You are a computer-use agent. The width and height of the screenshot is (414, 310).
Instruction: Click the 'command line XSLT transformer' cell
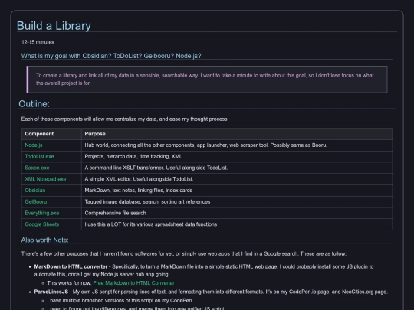237,168
